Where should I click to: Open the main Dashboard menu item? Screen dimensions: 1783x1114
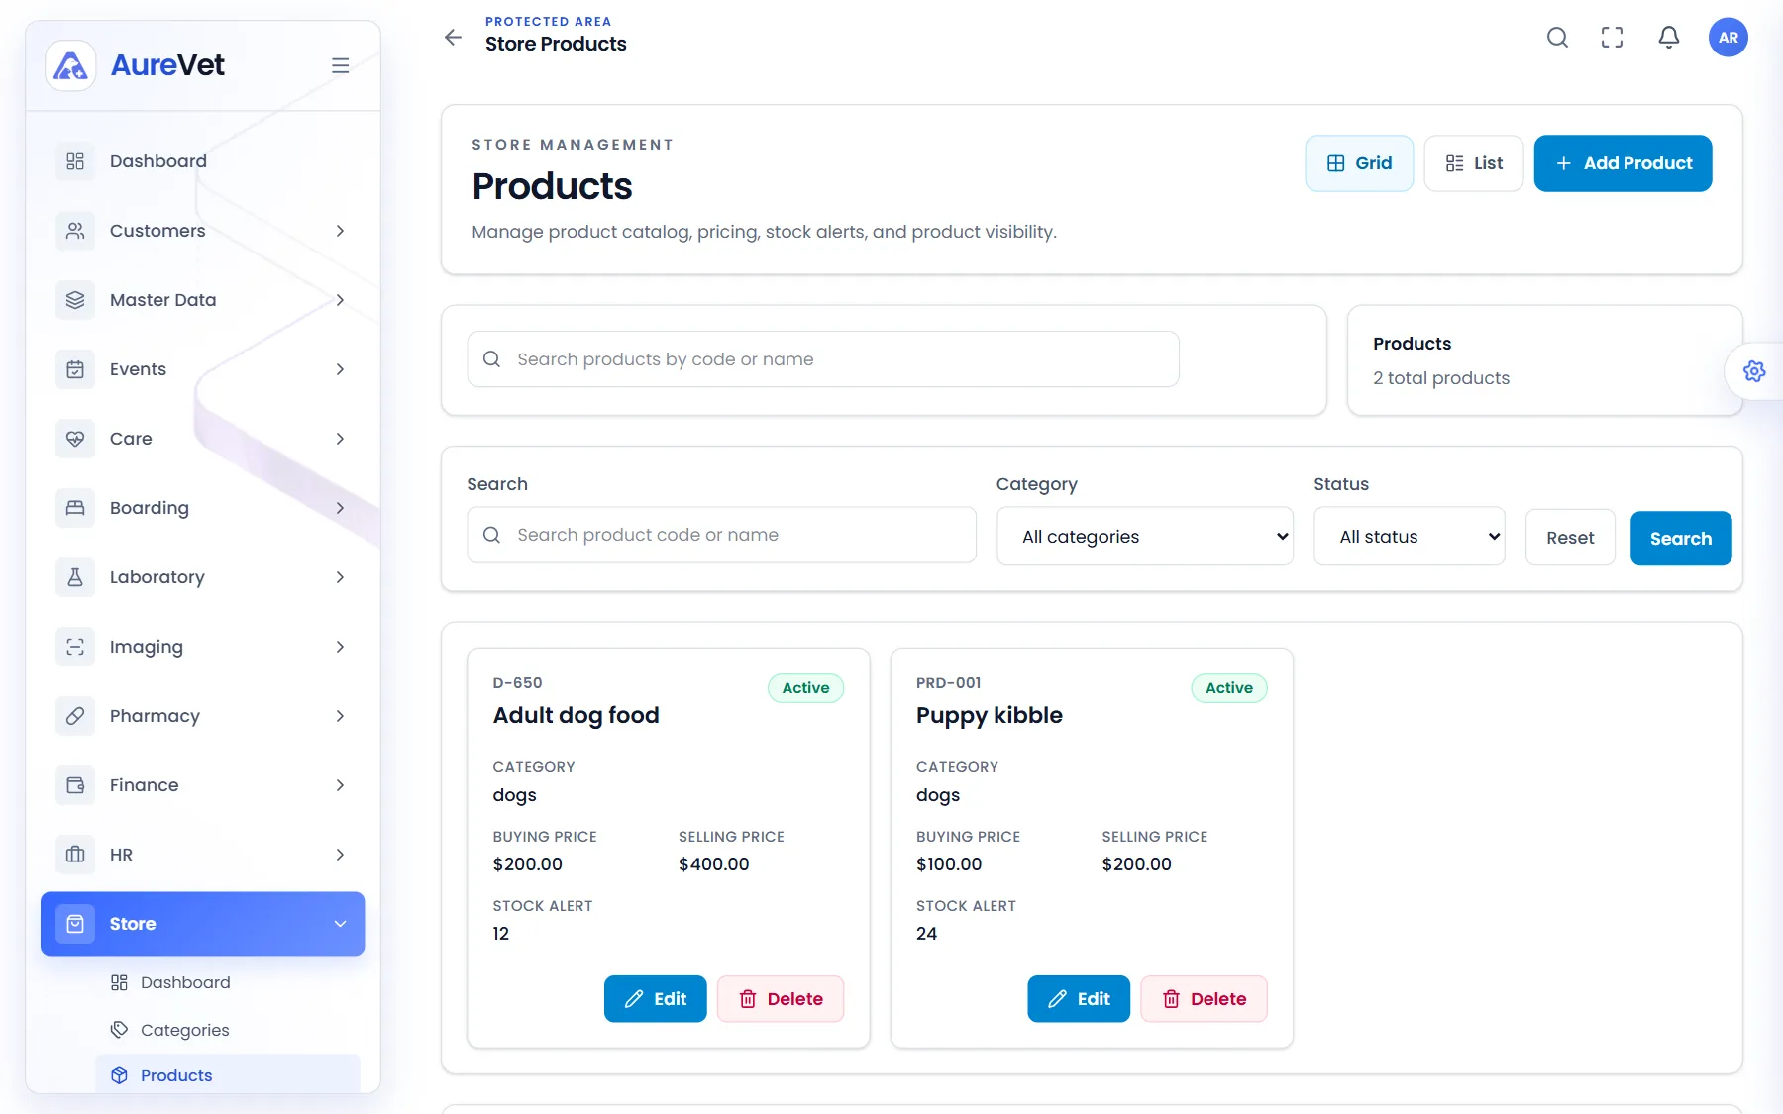[x=203, y=161]
